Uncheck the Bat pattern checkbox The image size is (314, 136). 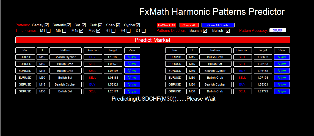[84, 25]
